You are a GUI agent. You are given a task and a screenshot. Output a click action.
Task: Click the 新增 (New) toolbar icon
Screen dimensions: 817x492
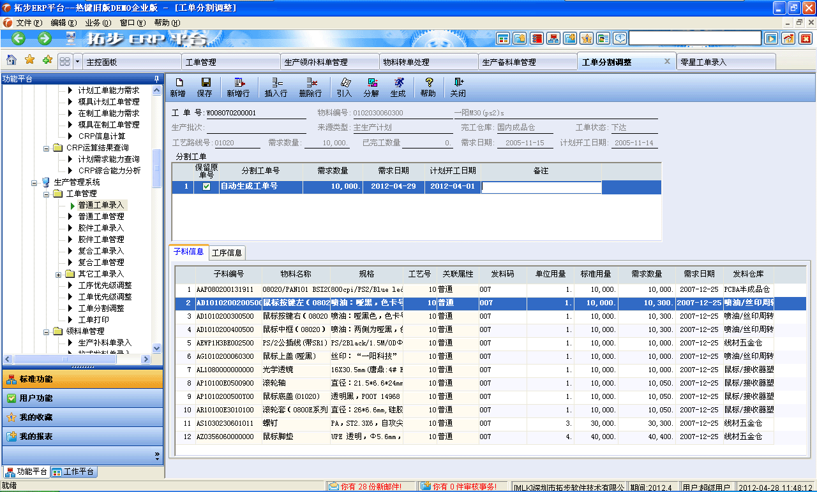pyautogui.click(x=180, y=85)
